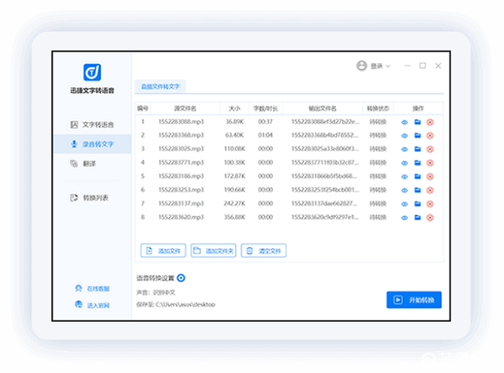504x373 pixels.
Task: Delete the 1552283186.mp3 row
Action: pos(430,177)
